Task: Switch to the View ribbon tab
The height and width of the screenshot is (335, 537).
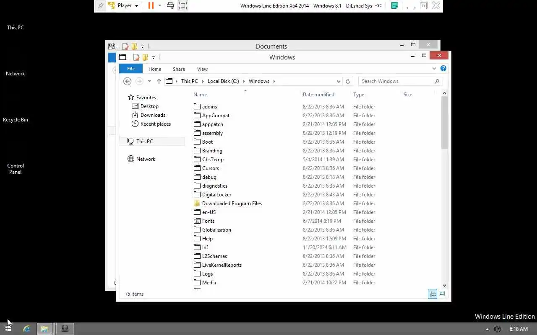Action: pyautogui.click(x=202, y=69)
